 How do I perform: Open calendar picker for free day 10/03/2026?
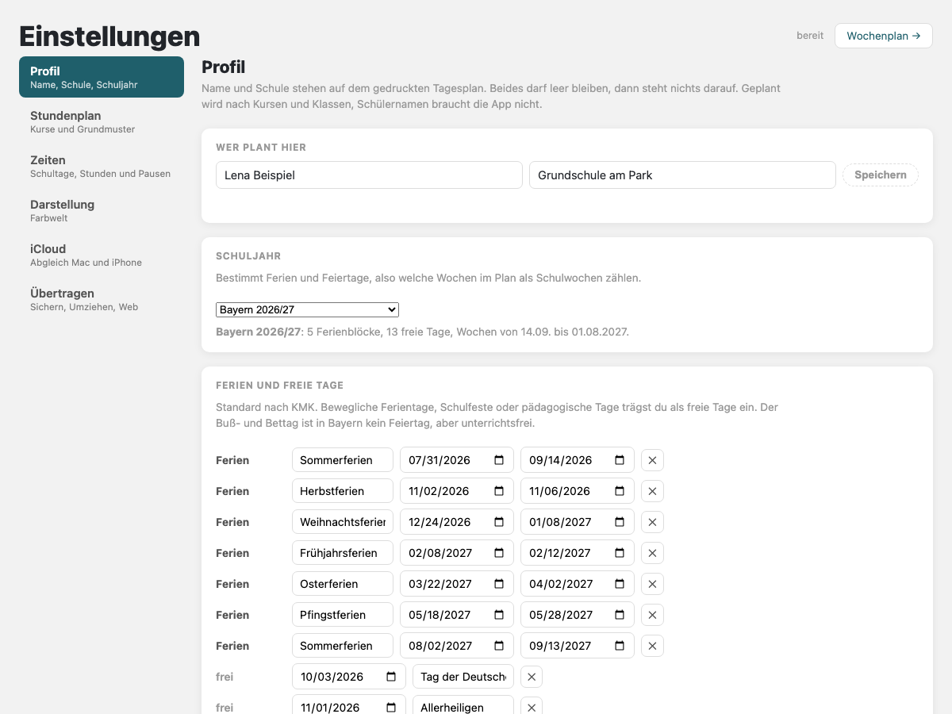coord(391,677)
